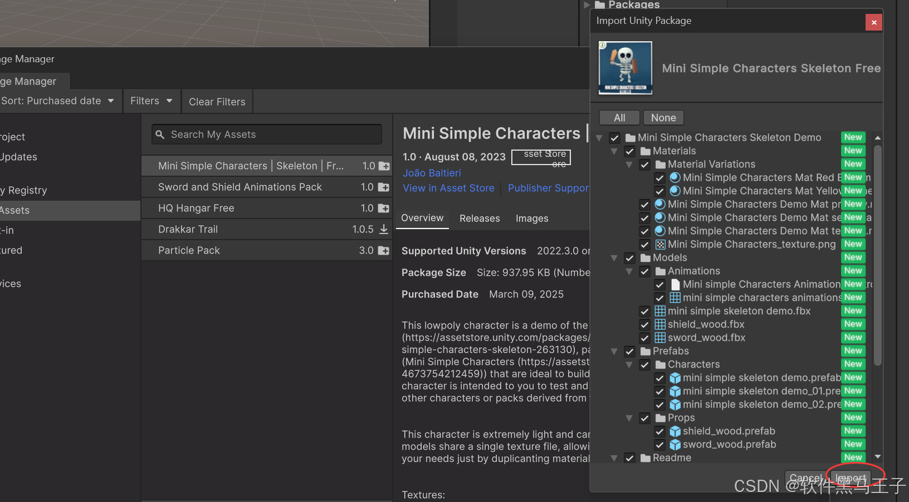Click import icon for HQ Hangar Free
The image size is (909, 502).
click(384, 208)
